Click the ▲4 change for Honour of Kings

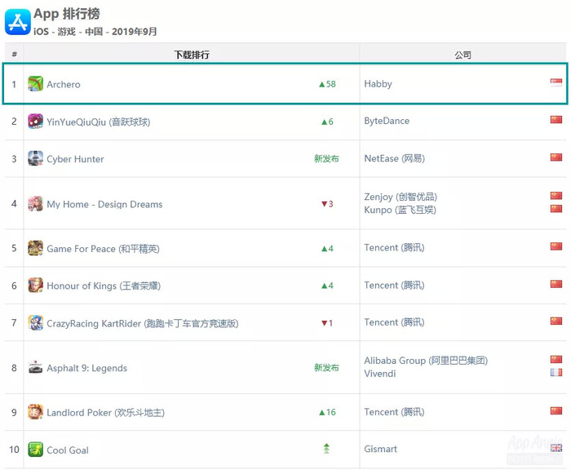[327, 286]
